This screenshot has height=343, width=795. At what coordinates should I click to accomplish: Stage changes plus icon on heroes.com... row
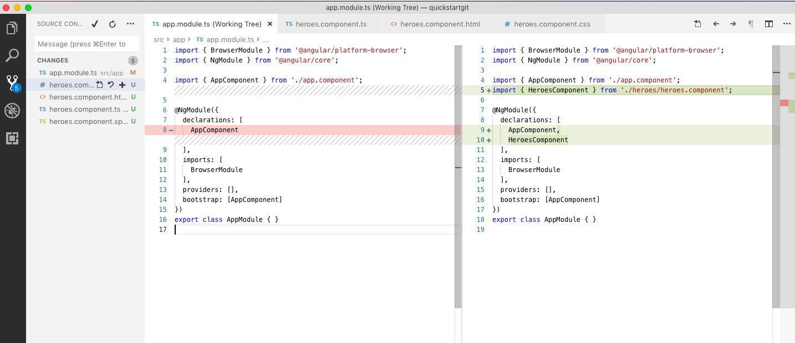(122, 85)
